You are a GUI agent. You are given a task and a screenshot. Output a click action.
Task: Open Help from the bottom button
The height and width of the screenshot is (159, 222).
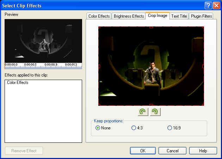tap(203, 151)
